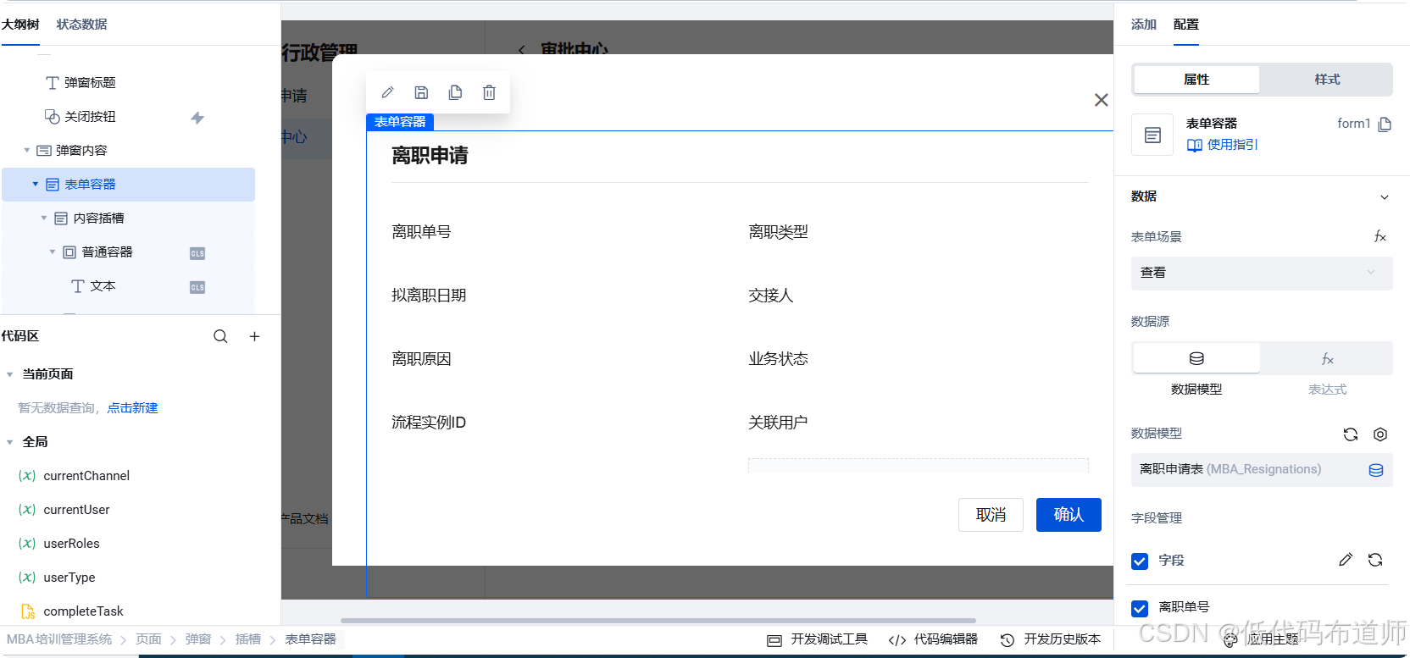Click the CLS badge beside 文本
Screen dimensions: 1410x658
coord(197,287)
